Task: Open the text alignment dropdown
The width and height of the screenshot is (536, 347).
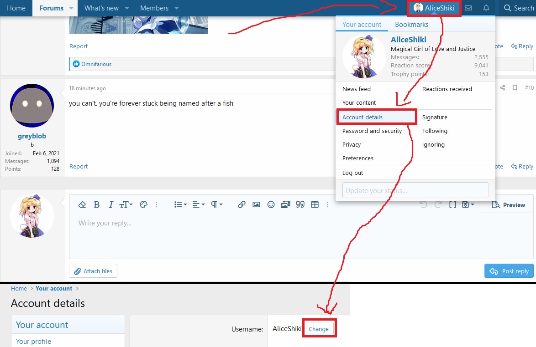Action: click(x=198, y=205)
